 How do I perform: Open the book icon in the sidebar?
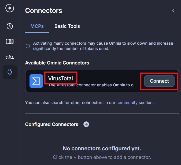pyautogui.click(x=10, y=41)
